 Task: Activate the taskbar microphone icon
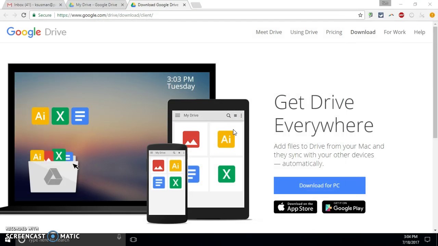pos(119,237)
